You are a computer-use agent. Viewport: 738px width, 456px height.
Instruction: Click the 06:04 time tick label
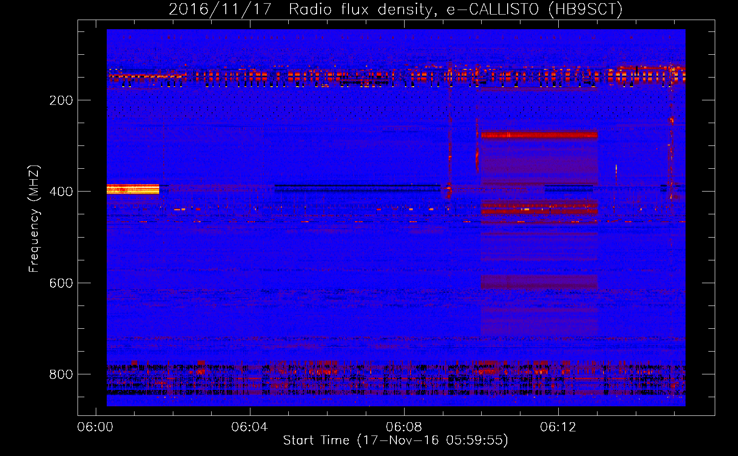[x=249, y=427]
